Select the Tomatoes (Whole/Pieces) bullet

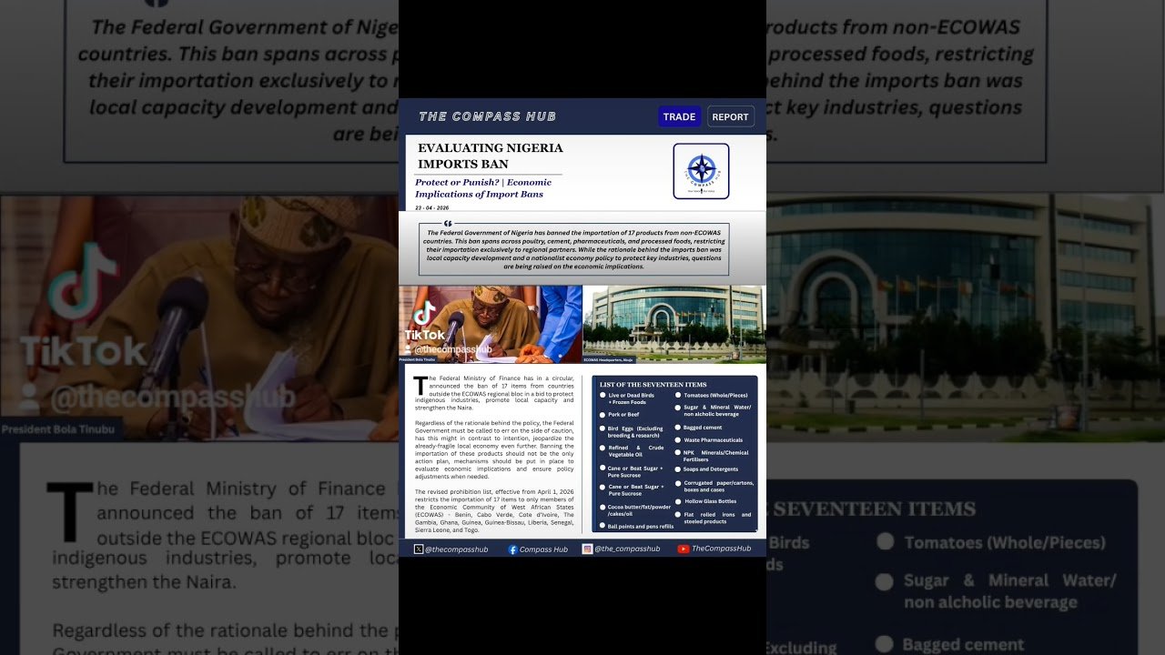click(678, 395)
